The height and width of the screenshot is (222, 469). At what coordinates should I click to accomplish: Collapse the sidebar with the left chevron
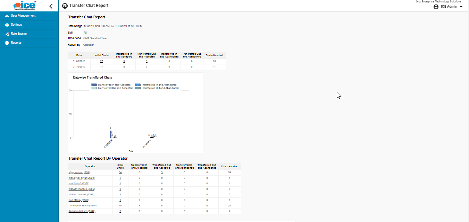click(x=51, y=6)
